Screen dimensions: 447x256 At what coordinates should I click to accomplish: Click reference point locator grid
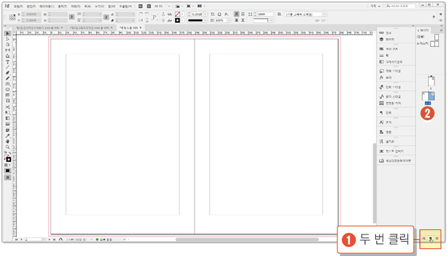(12, 18)
